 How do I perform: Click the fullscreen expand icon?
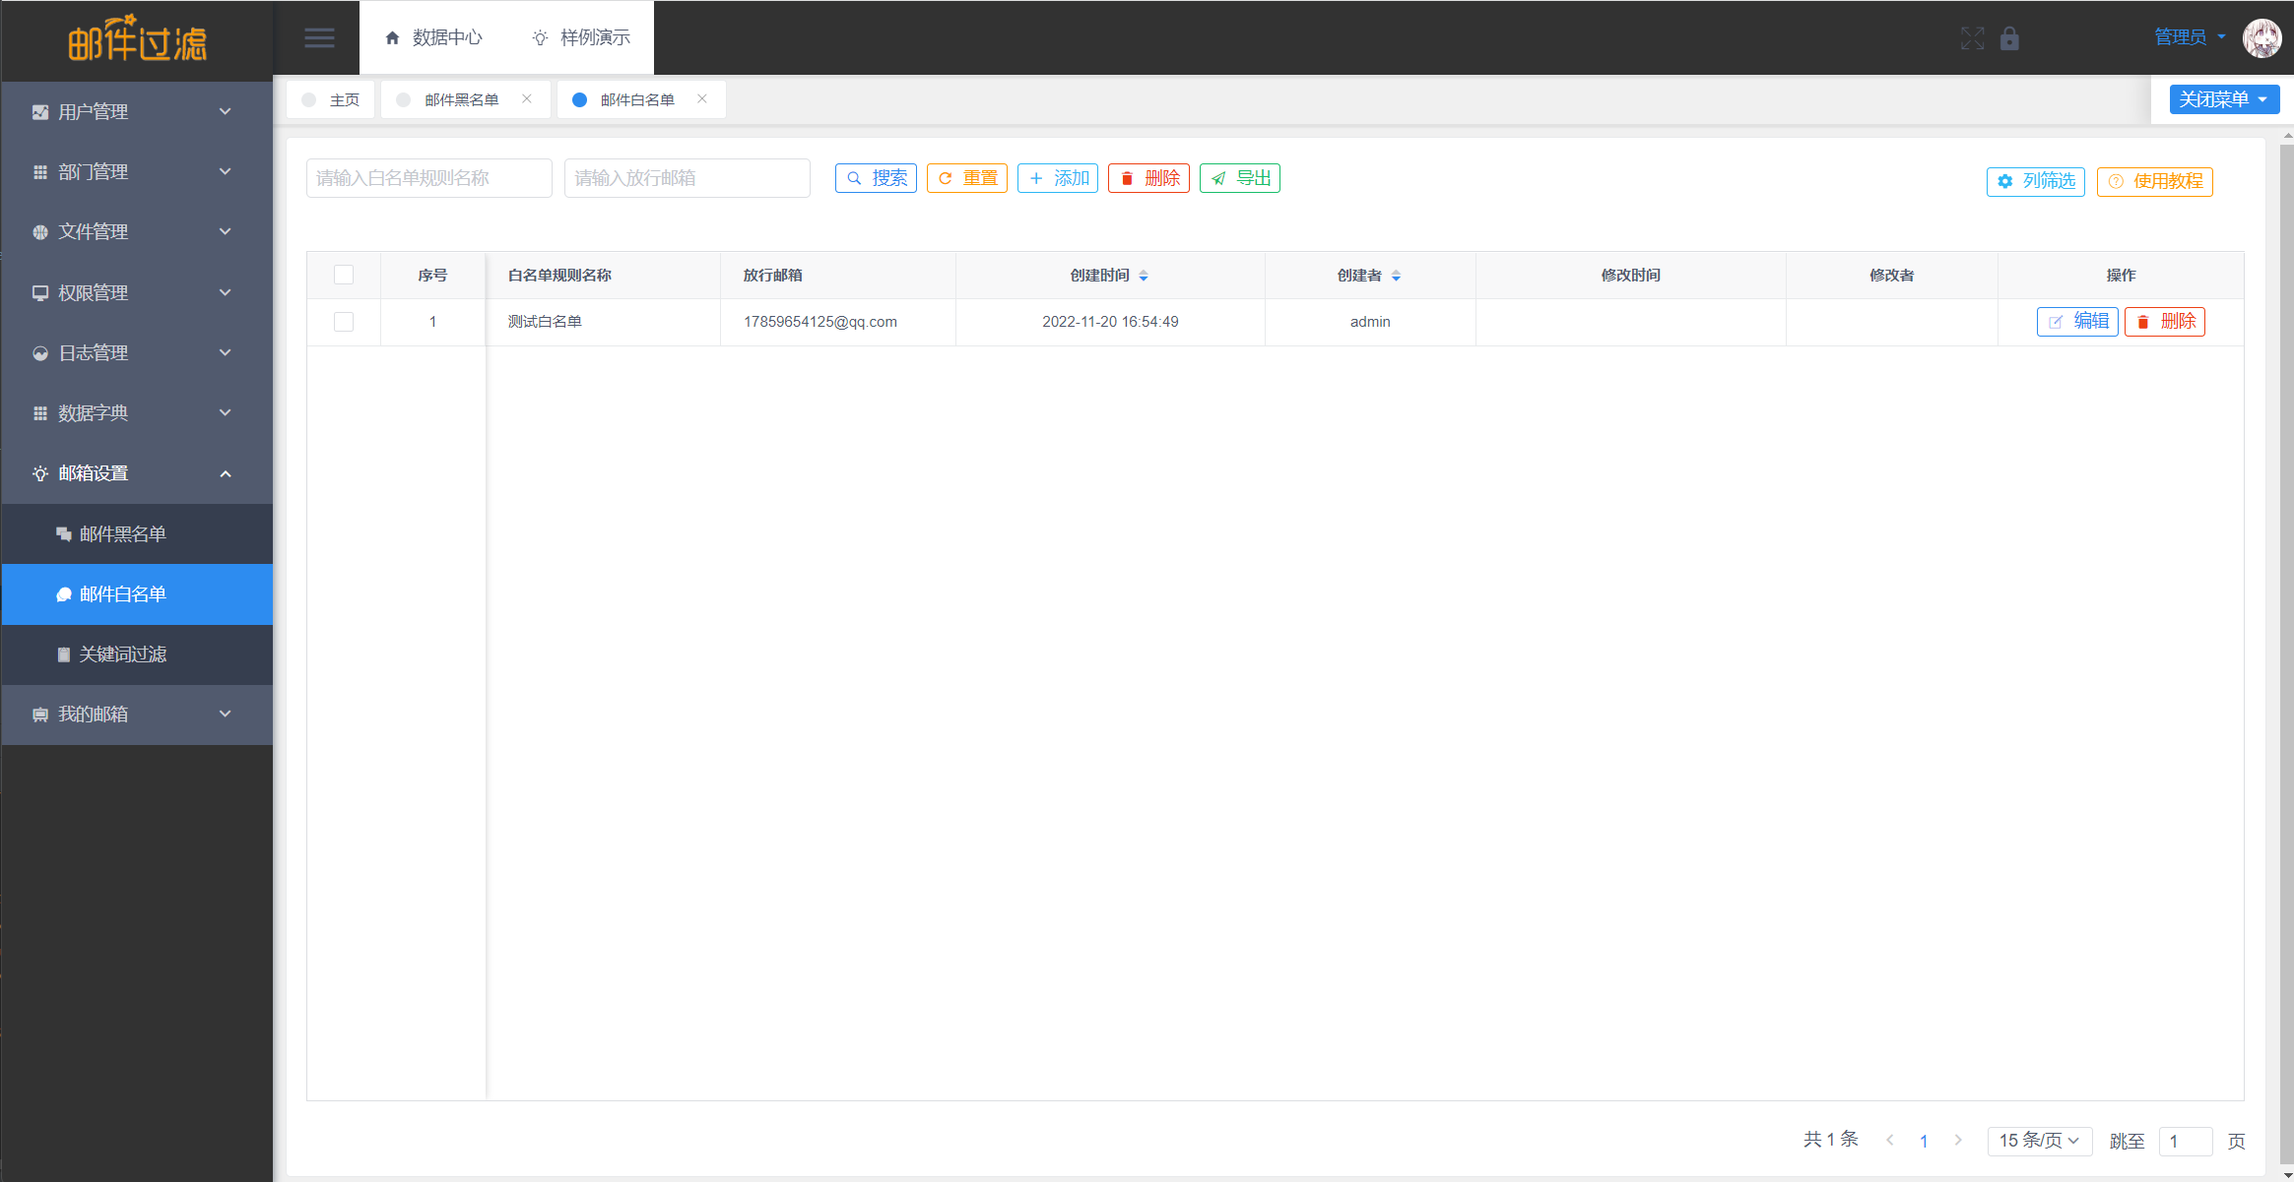[1972, 38]
